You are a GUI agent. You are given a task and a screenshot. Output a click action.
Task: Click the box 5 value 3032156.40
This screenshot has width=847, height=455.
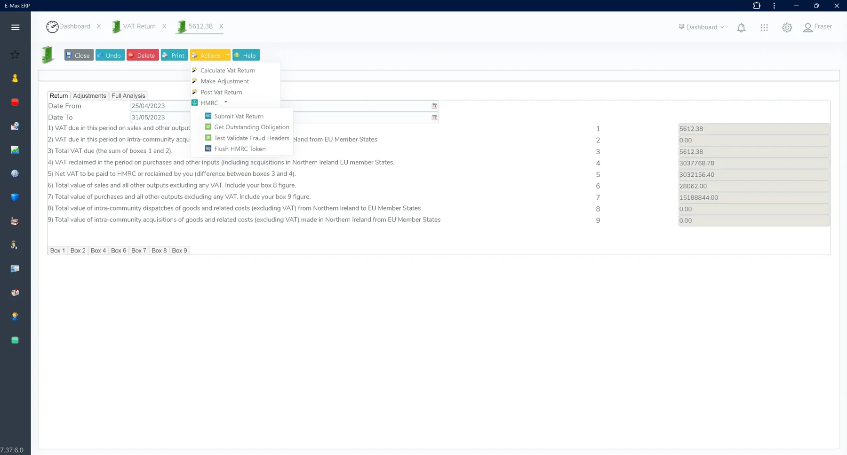pos(754,175)
